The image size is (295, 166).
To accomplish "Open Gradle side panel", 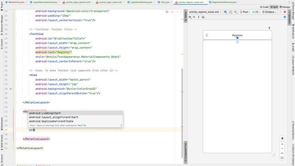I will pyautogui.click(x=293, y=47).
